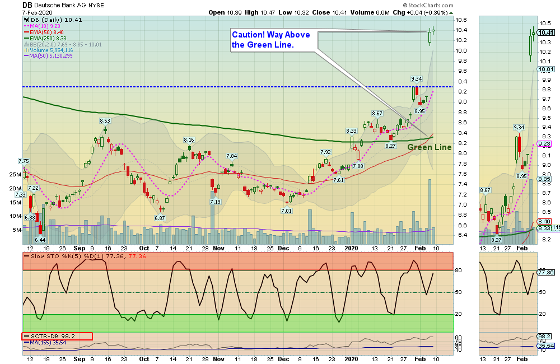Click the green up-arrow change indicator

point(451,13)
